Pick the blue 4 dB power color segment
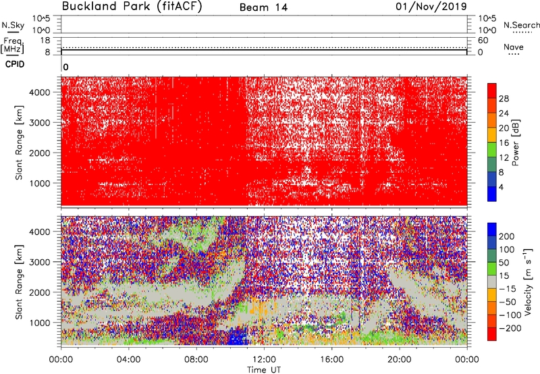540x374 pixels. (x=492, y=194)
